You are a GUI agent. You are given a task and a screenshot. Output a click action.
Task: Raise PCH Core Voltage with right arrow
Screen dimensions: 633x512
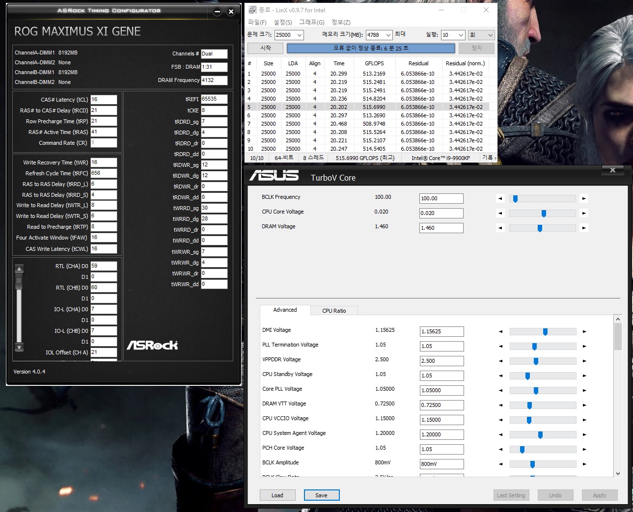[584, 449]
